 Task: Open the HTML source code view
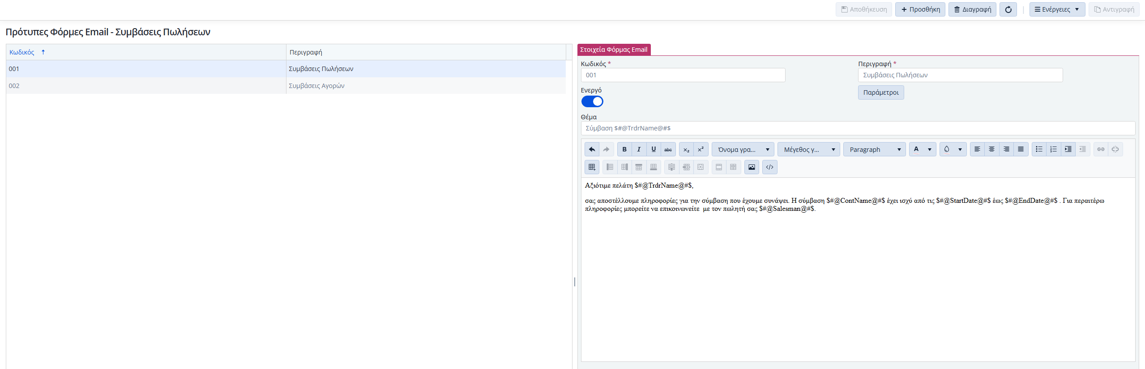pos(769,167)
